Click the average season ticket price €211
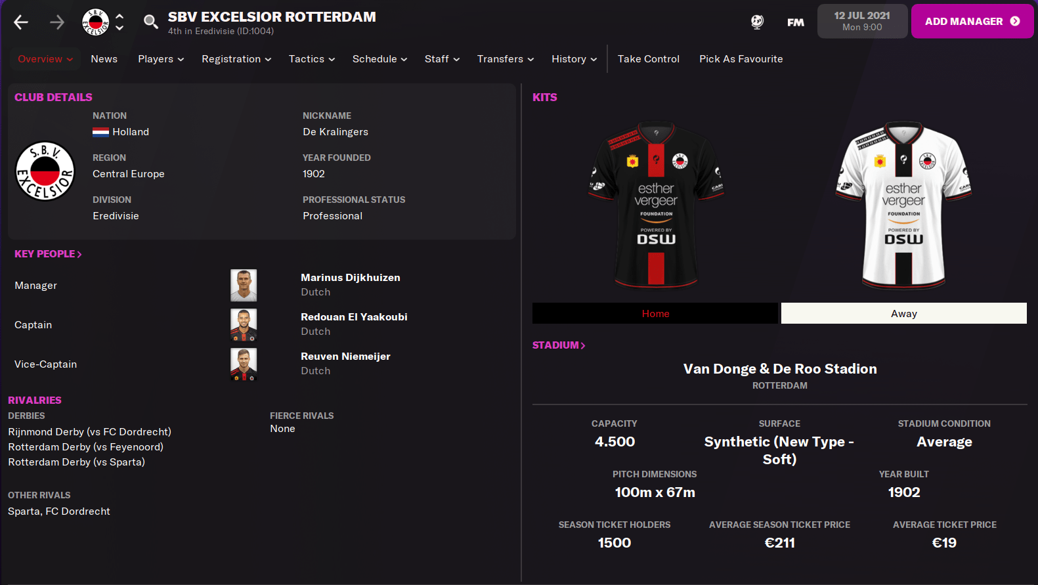 [779, 543]
